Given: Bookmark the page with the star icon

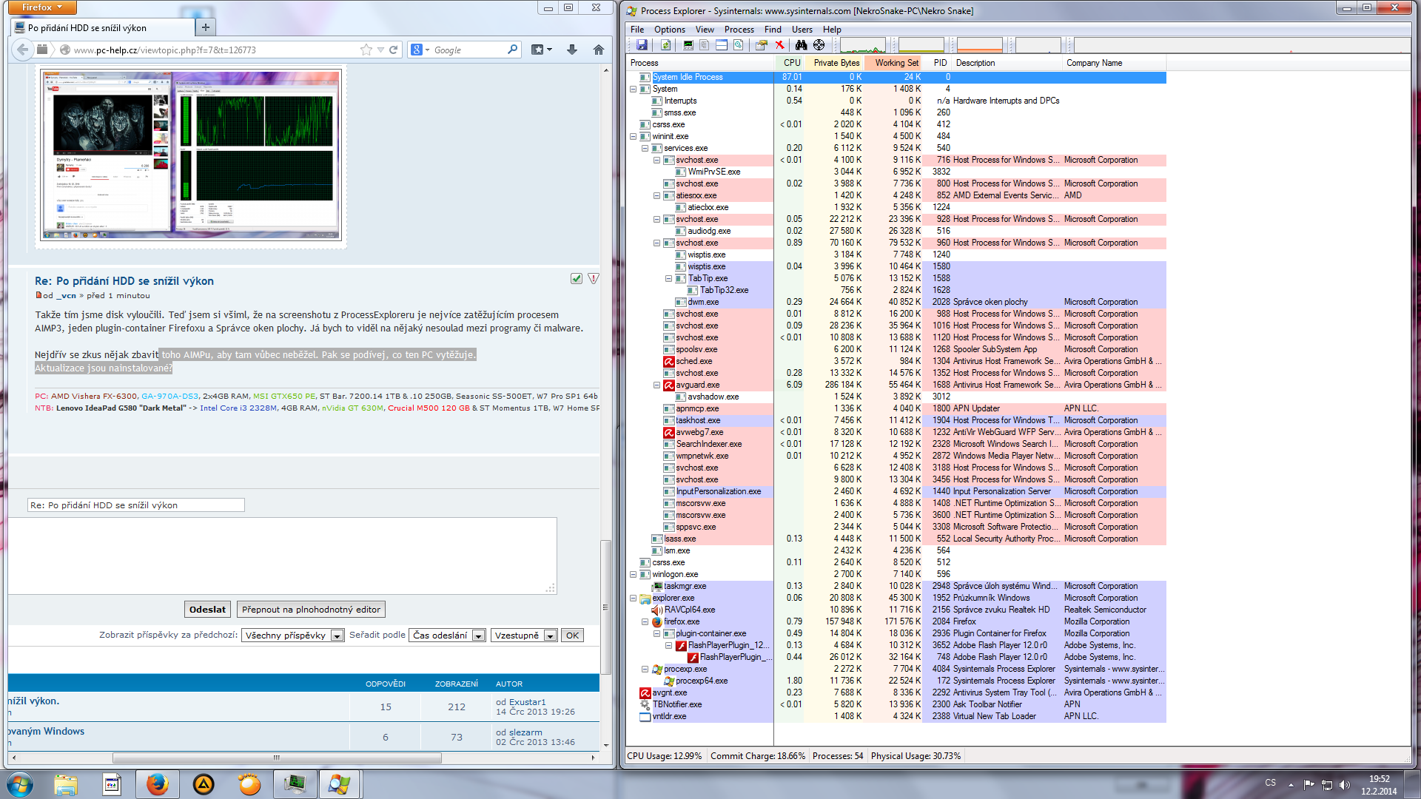Looking at the screenshot, I should (366, 50).
